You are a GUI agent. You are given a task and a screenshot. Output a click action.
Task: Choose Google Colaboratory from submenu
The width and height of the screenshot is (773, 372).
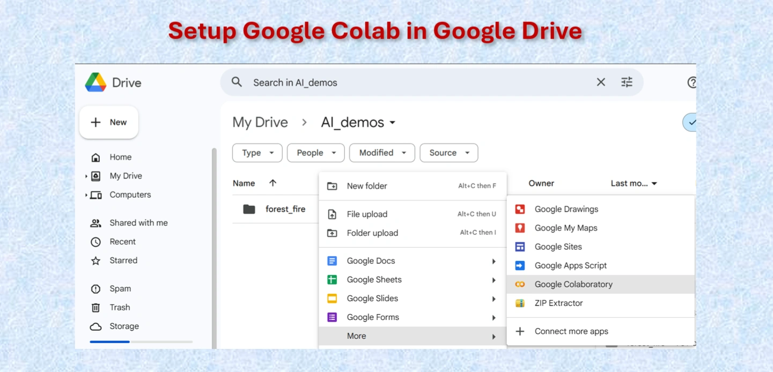point(600,284)
